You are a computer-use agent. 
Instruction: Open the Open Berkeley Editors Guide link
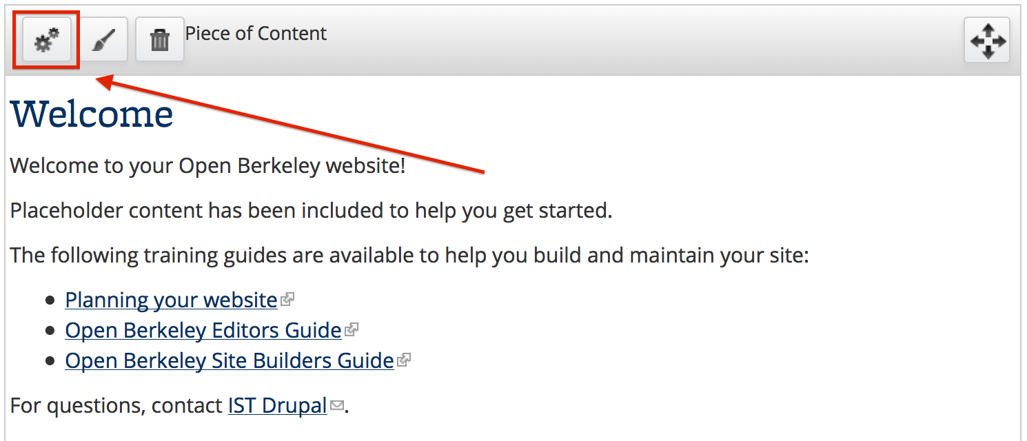point(203,331)
